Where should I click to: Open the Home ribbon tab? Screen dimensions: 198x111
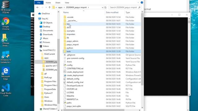[48, 2]
